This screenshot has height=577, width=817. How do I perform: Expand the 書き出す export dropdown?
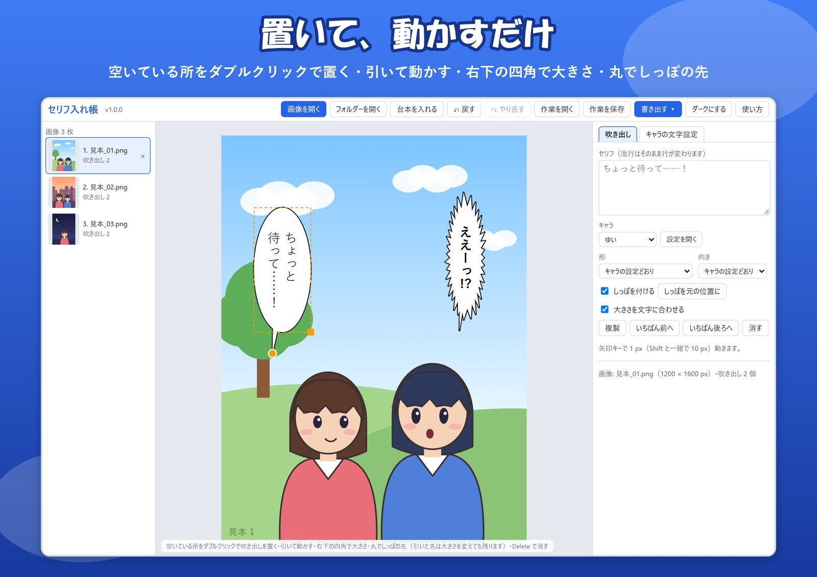pyautogui.click(x=658, y=109)
